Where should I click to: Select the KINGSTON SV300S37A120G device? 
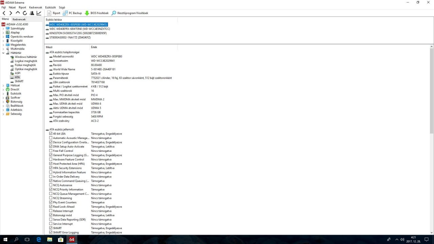78,33
